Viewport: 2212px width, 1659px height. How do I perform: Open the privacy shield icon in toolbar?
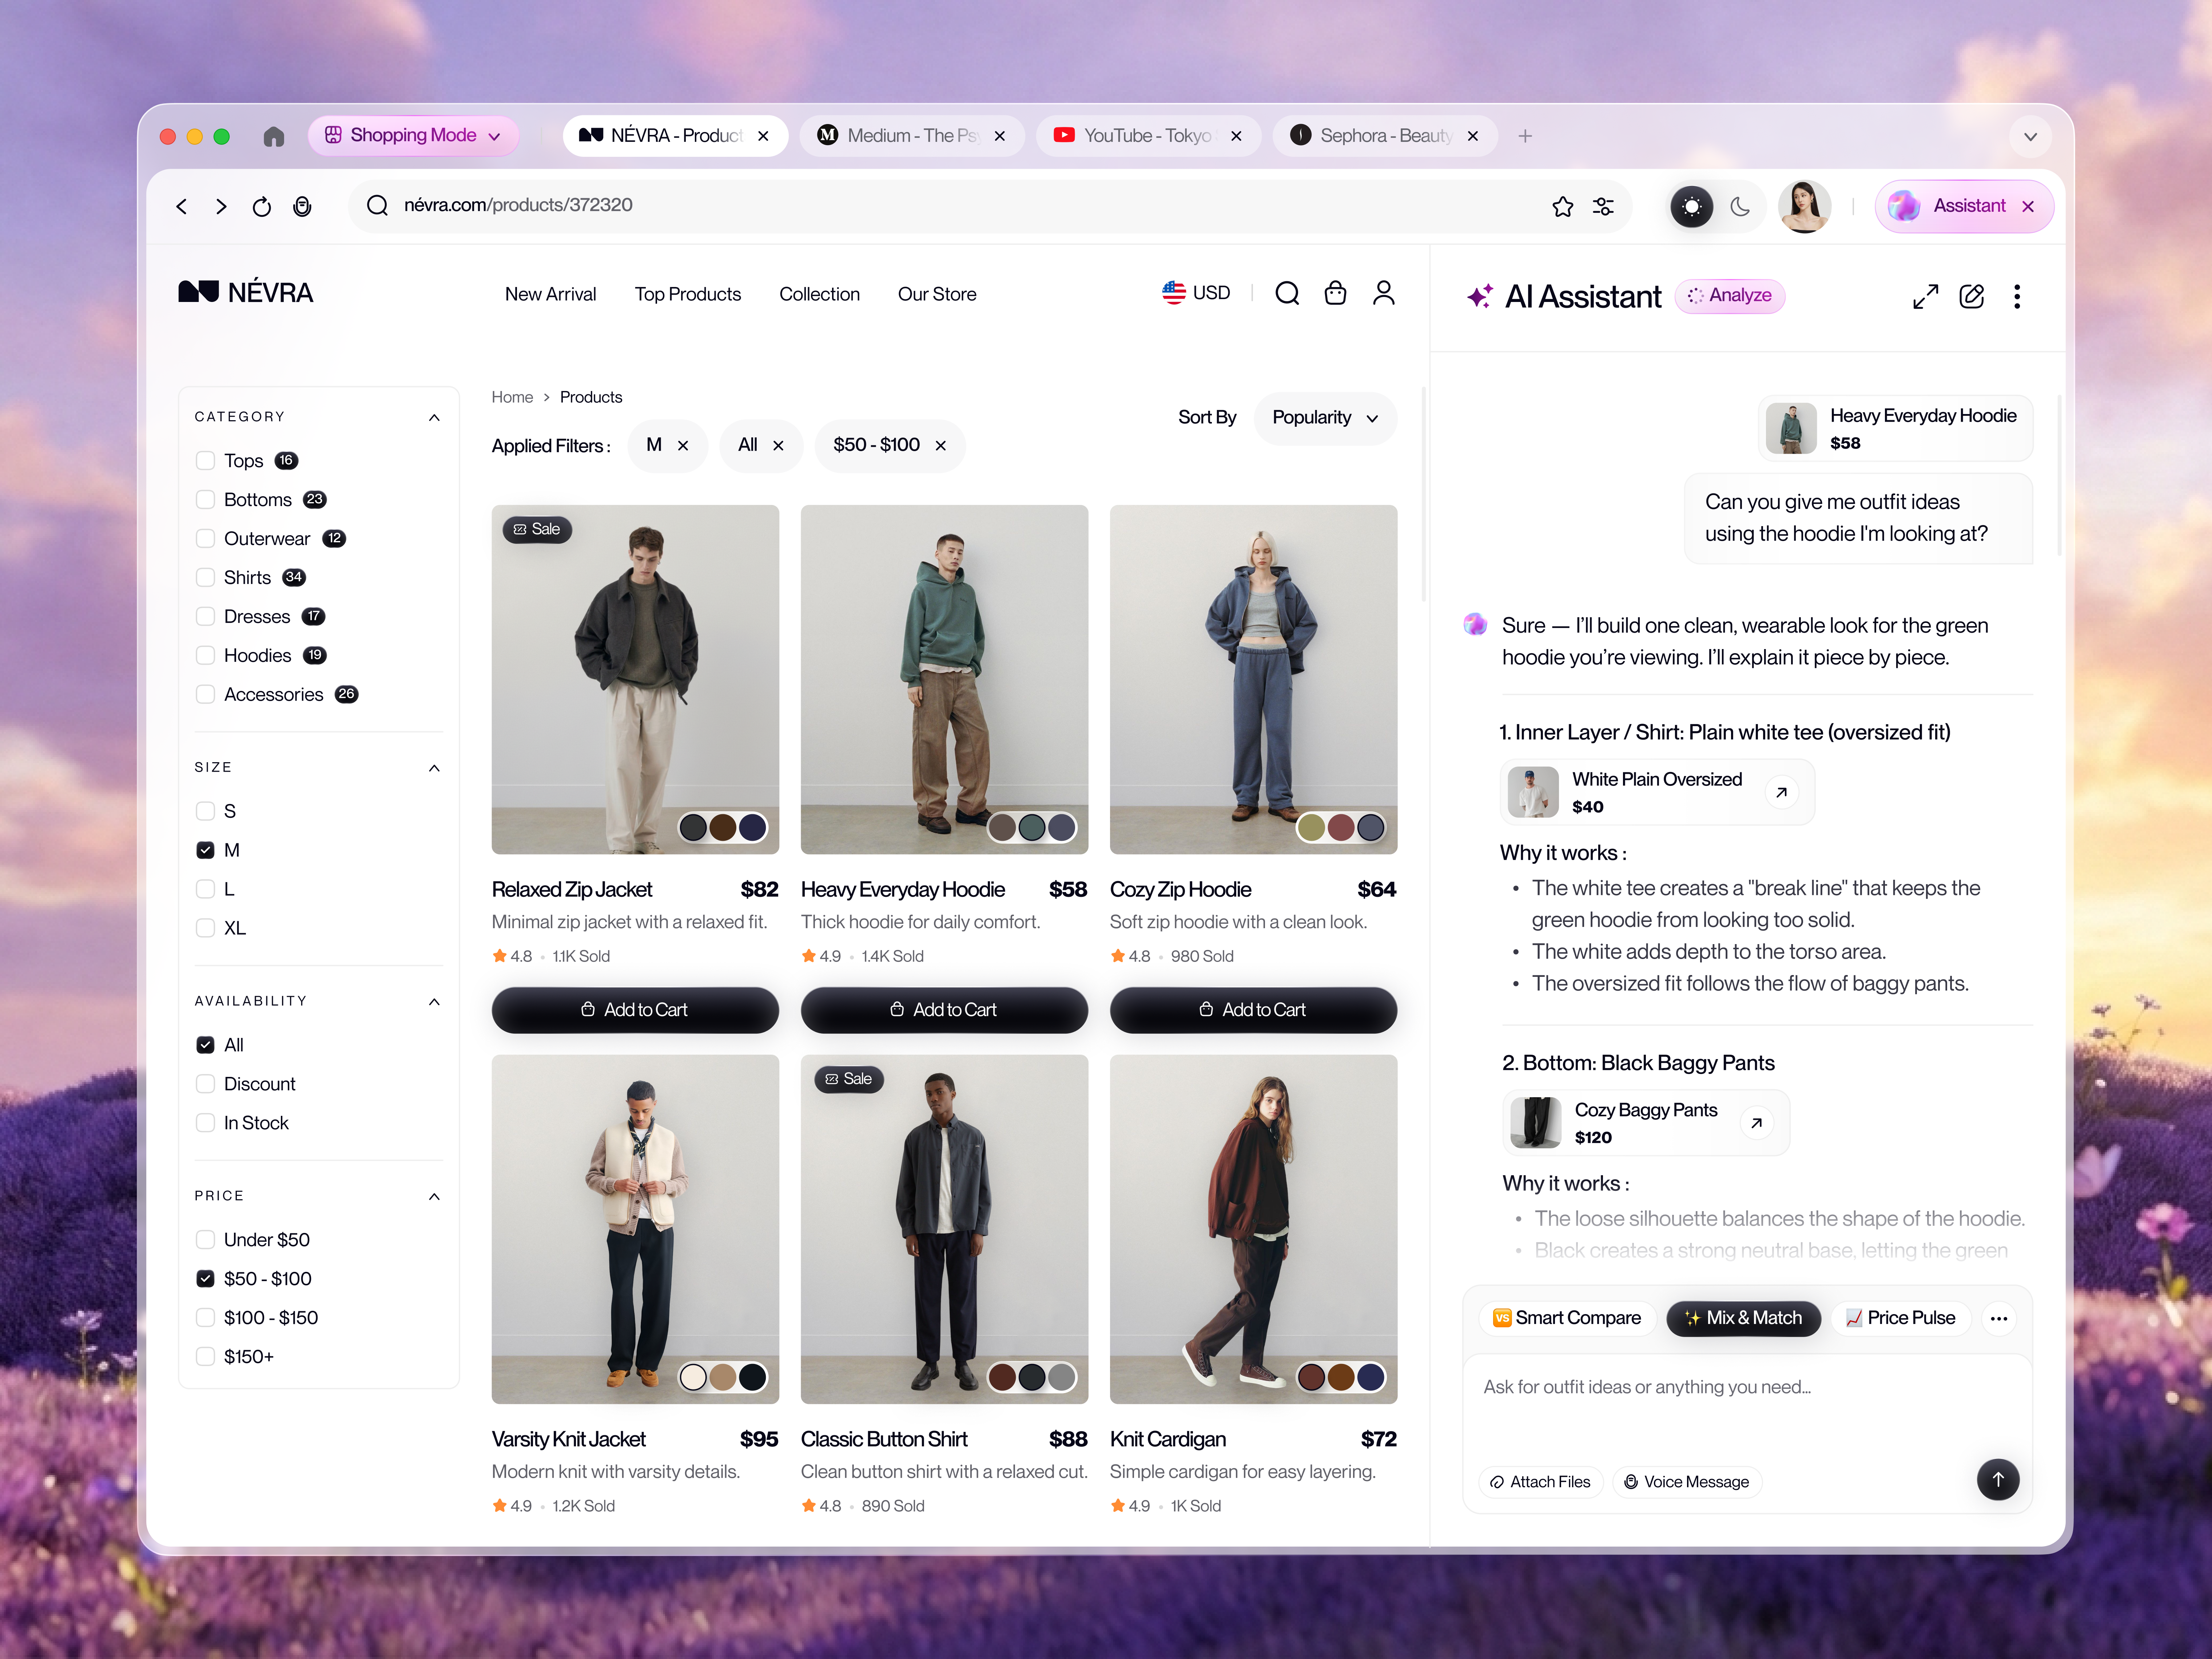click(302, 206)
